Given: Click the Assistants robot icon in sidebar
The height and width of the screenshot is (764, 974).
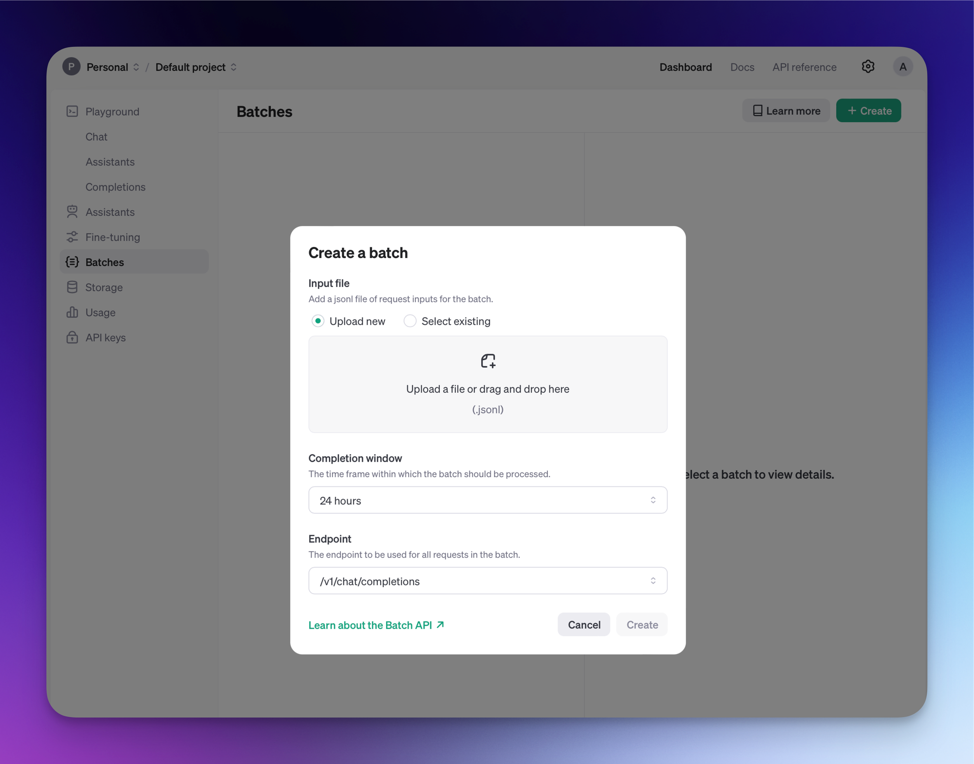Looking at the screenshot, I should coord(72,212).
